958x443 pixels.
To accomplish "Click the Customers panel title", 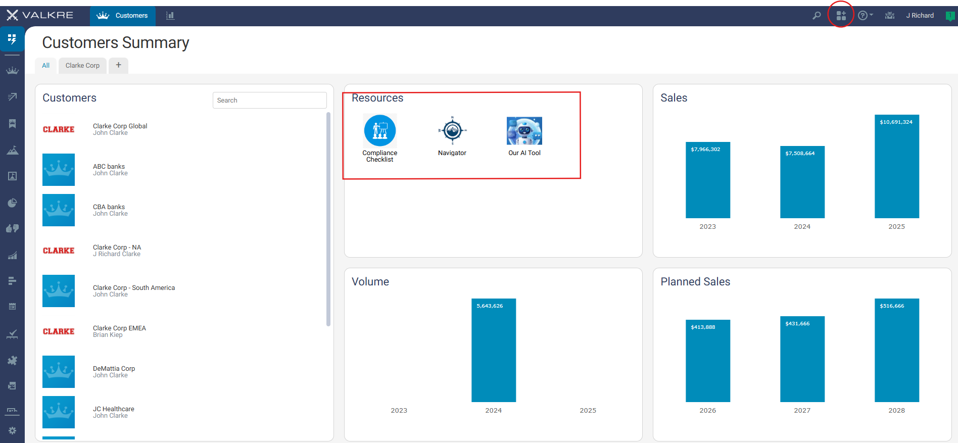I will [x=69, y=98].
